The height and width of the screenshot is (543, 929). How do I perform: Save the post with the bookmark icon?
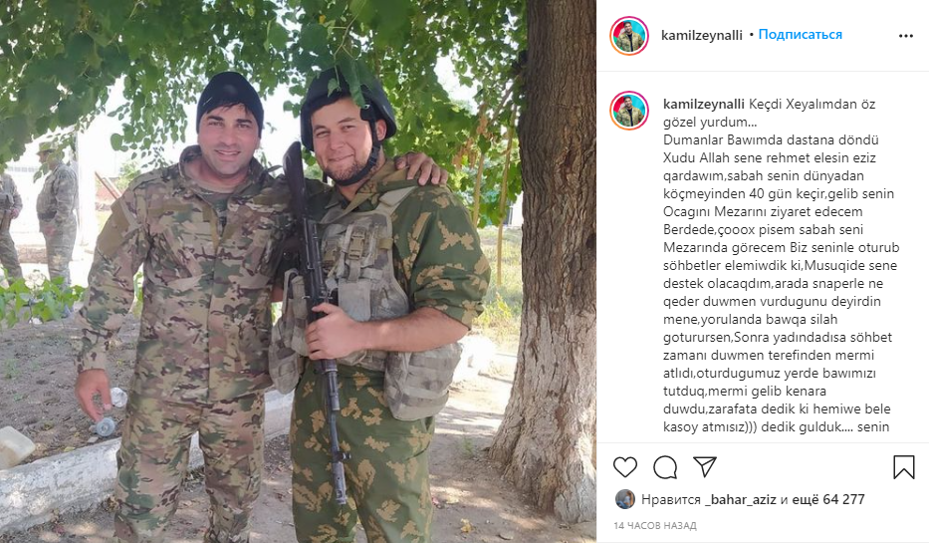tap(903, 467)
